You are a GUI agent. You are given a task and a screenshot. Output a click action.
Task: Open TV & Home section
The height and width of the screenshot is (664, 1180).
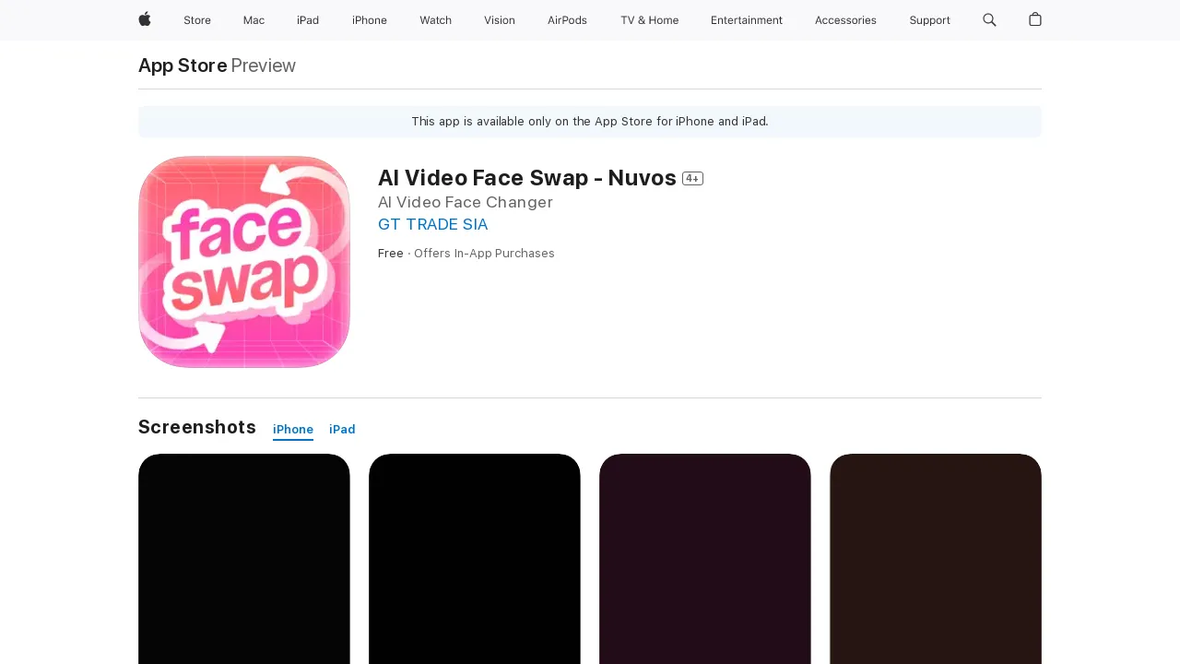(649, 20)
